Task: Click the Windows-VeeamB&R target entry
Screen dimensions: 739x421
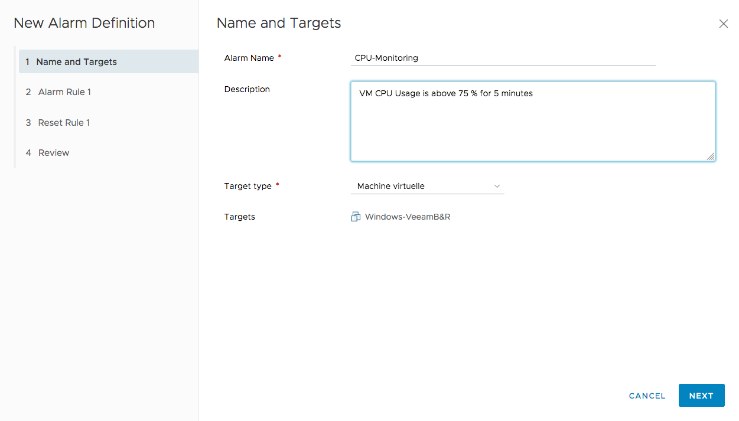Action: pos(407,216)
